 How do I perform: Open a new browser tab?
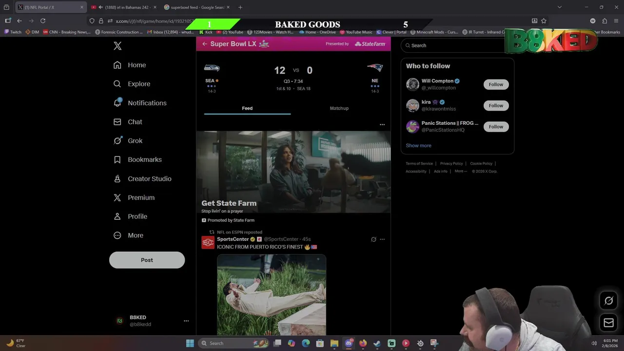pyautogui.click(x=240, y=7)
